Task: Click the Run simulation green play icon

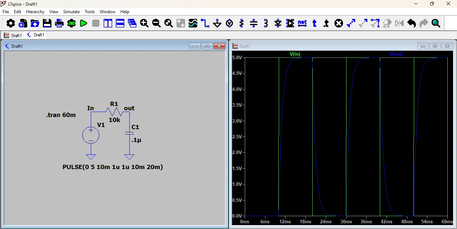Action: coord(84,24)
